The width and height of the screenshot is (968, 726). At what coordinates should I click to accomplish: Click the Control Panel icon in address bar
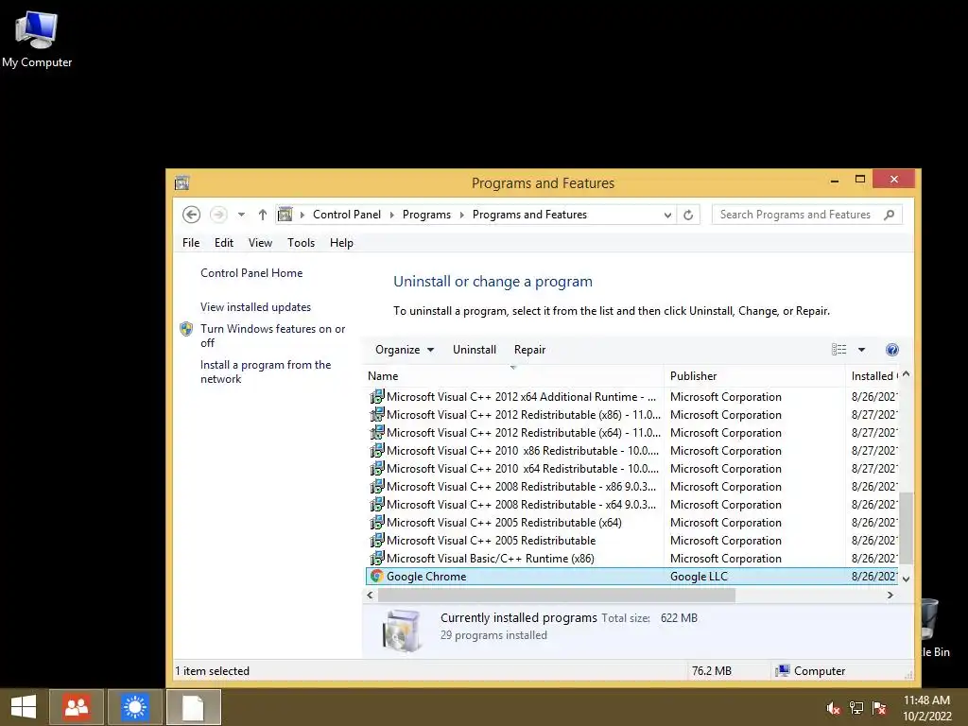pyautogui.click(x=285, y=215)
